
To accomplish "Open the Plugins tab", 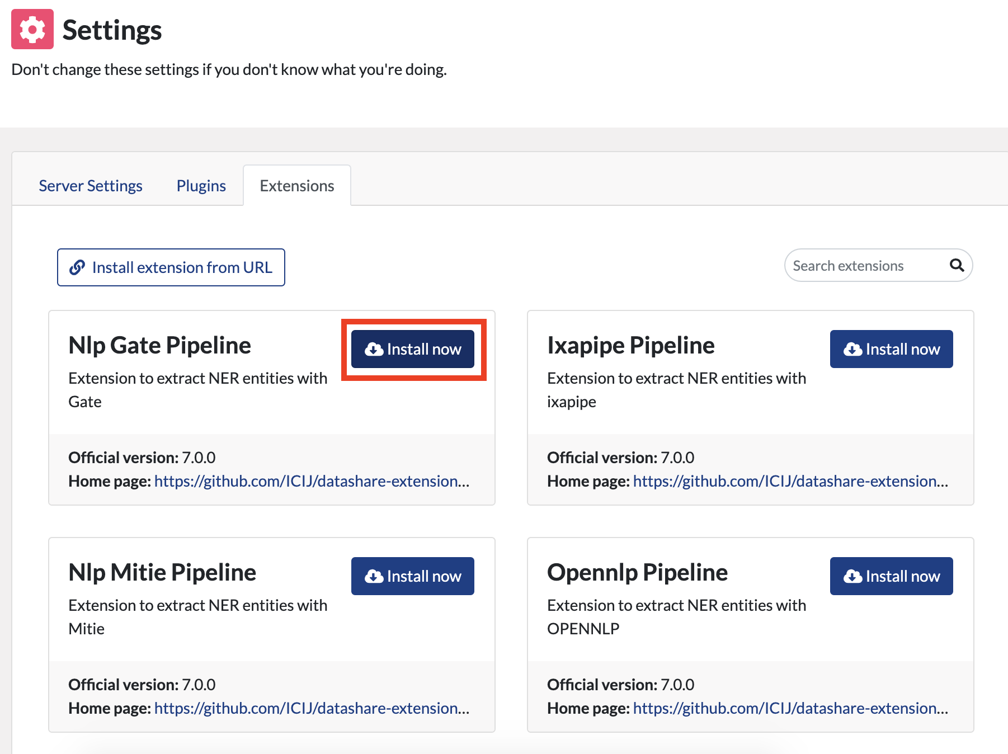I will point(201,186).
